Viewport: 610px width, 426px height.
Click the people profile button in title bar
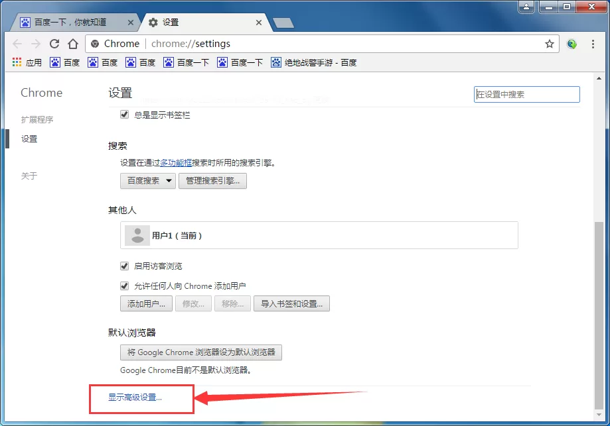526,7
